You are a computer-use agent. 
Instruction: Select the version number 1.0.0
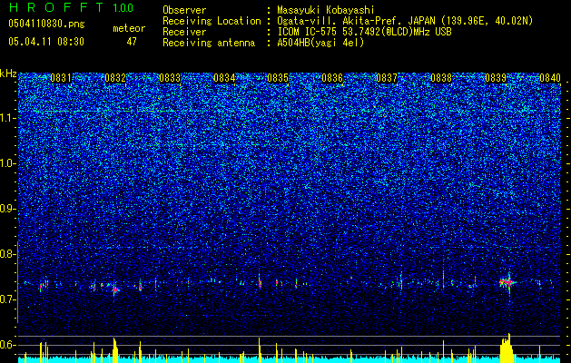pyautogui.click(x=123, y=8)
